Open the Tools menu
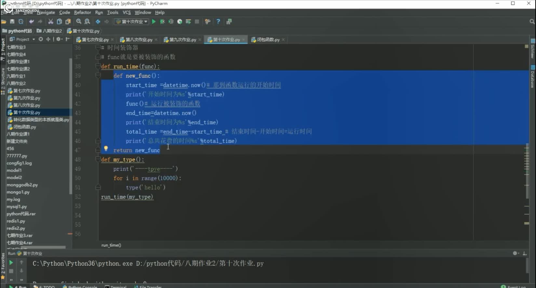Image resolution: width=536 pixels, height=288 pixels. [x=113, y=12]
